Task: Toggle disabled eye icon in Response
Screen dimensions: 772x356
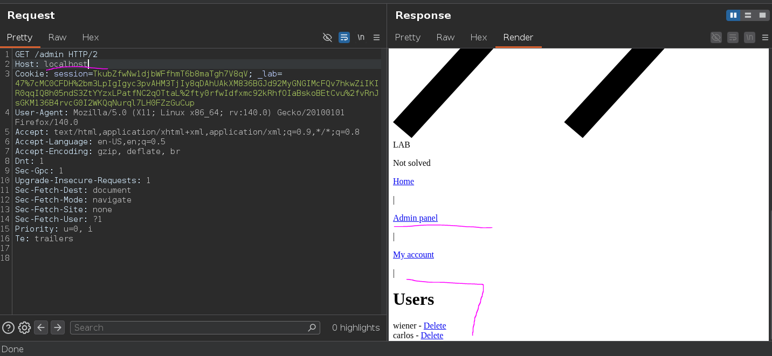Action: [x=716, y=37]
